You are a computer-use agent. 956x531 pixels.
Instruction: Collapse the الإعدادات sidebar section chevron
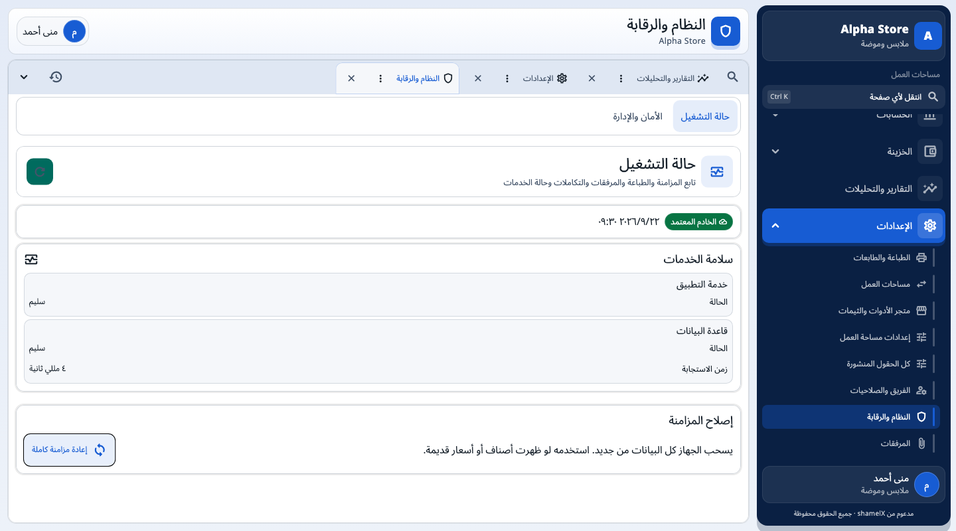pyautogui.click(x=775, y=226)
